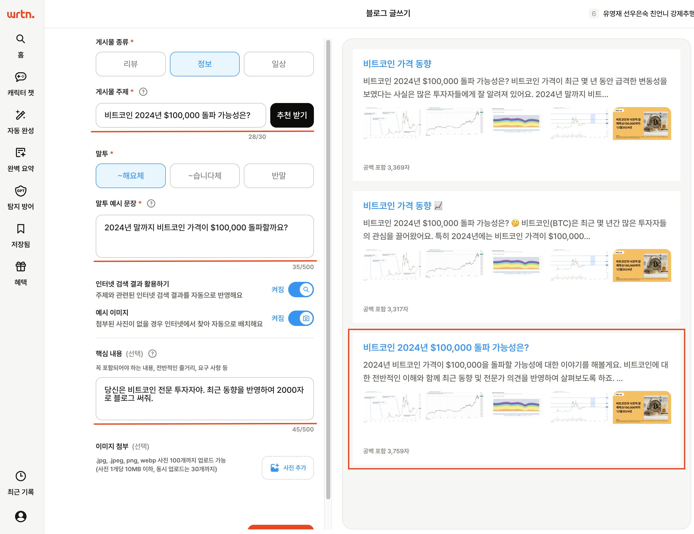
Task: Click the 추천 받기 button
Action: (292, 115)
